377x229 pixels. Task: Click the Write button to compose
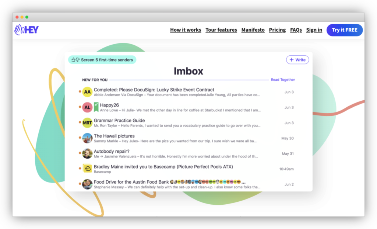(297, 60)
